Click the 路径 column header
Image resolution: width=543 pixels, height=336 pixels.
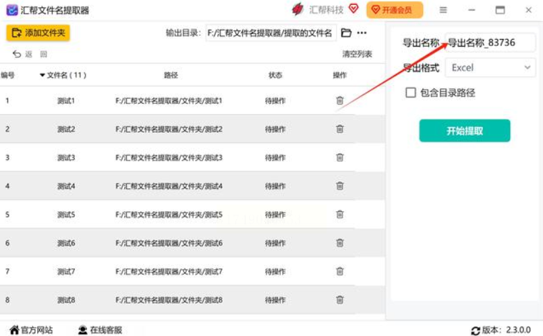pos(171,75)
